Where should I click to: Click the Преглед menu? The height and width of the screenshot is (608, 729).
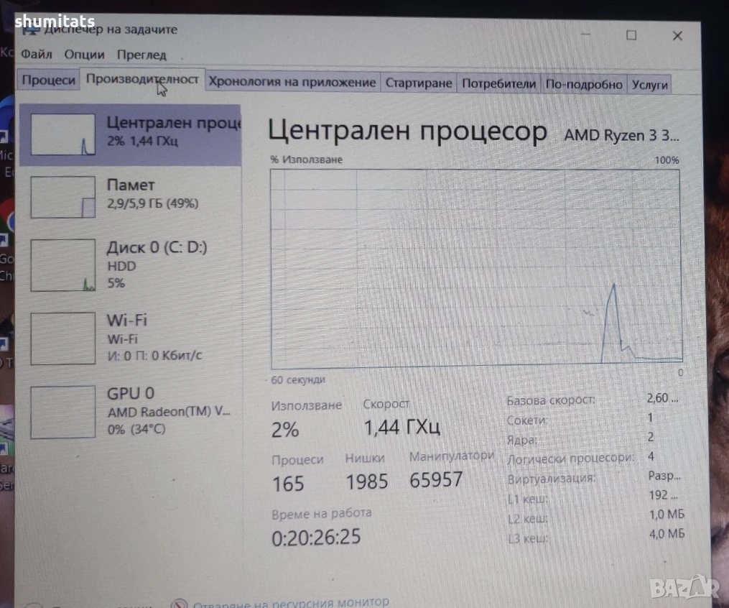141,55
